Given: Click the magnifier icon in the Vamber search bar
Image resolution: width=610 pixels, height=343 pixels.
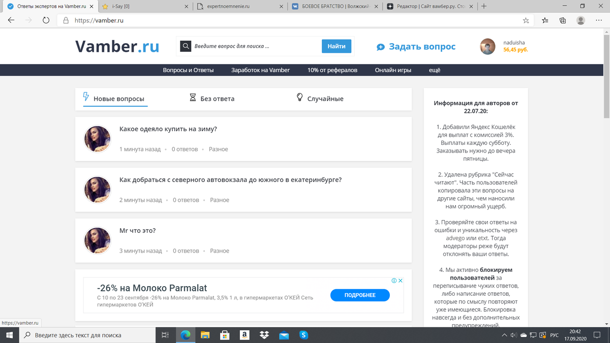Looking at the screenshot, I should [x=186, y=46].
